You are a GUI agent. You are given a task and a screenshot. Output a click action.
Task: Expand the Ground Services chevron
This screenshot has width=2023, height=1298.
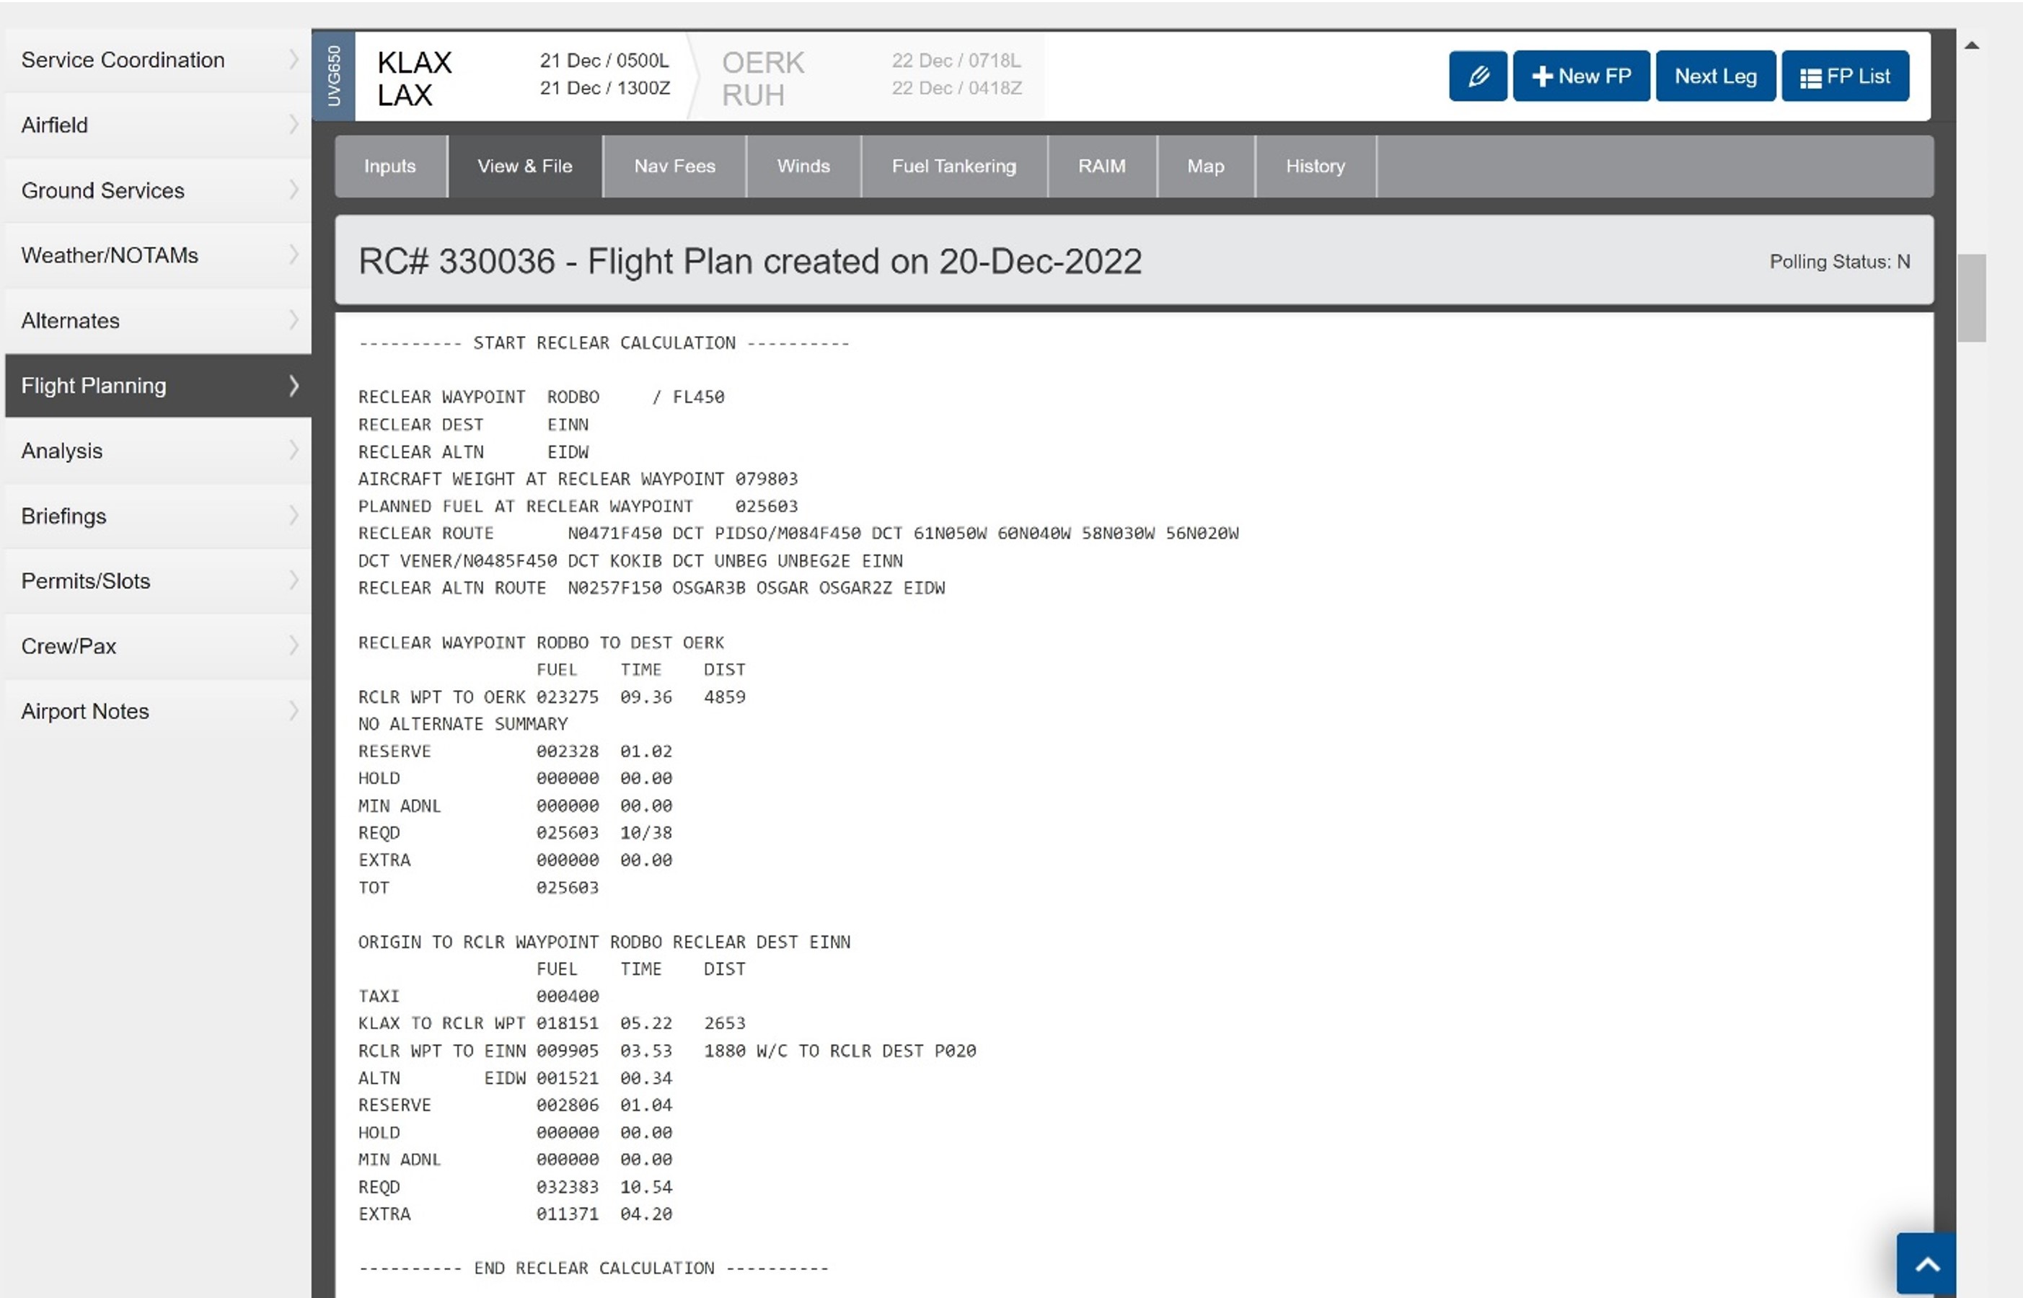[294, 190]
